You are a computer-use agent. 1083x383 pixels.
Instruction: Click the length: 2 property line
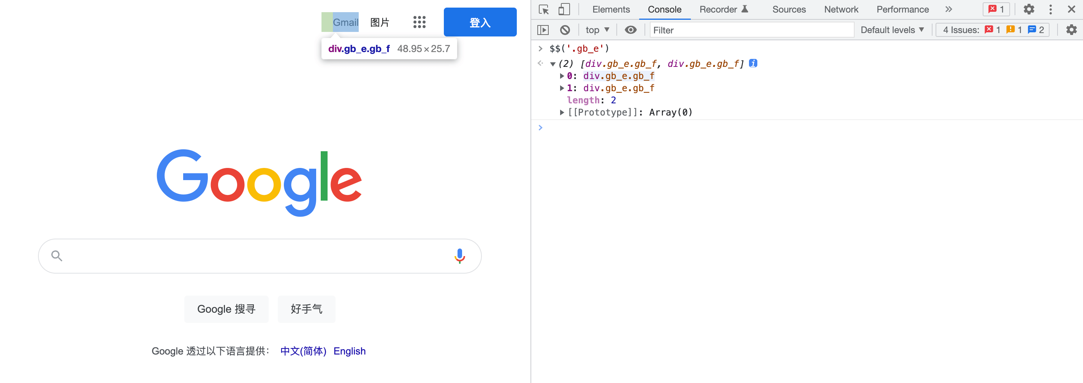tap(592, 100)
